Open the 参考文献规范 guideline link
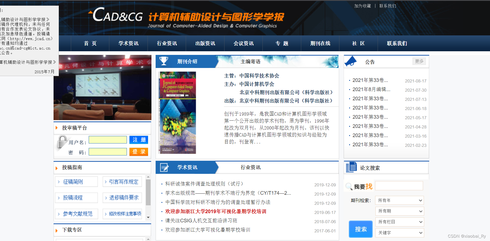Image resolution: width=490 pixels, height=241 pixels. [76, 214]
